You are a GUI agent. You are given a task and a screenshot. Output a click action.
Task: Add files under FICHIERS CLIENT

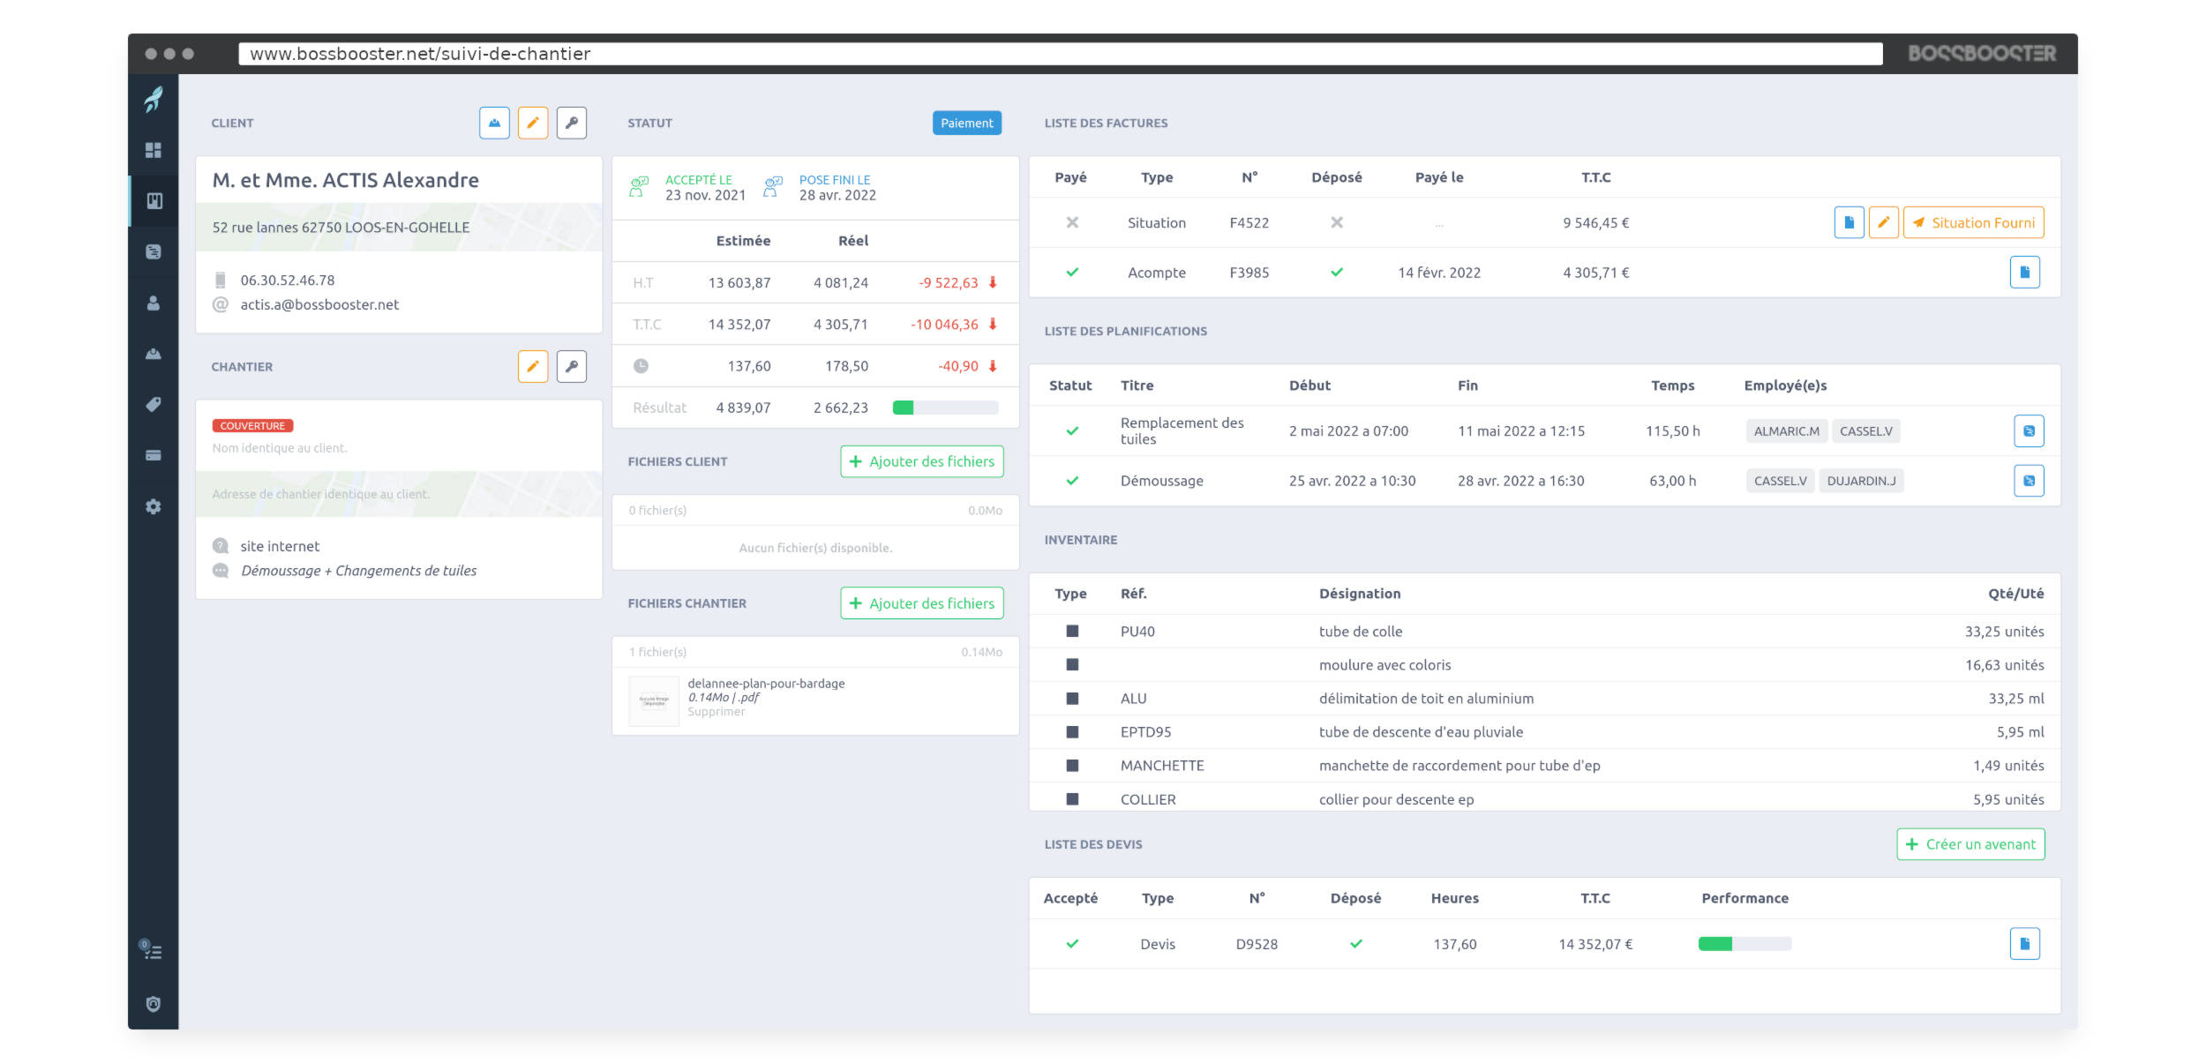point(922,461)
